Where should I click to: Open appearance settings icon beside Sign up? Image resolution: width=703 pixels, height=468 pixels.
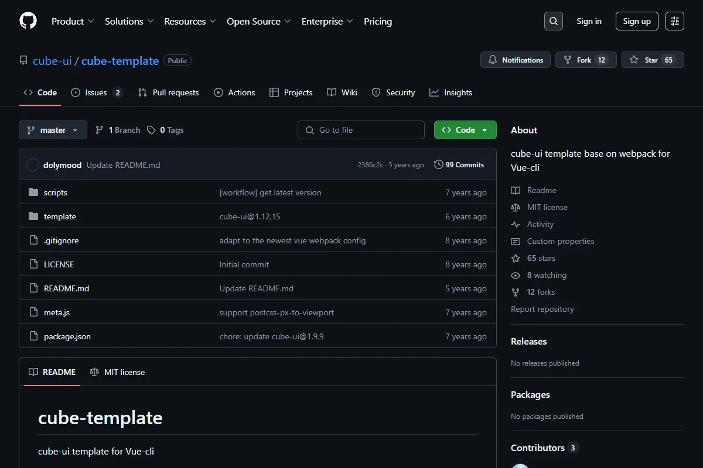click(675, 21)
